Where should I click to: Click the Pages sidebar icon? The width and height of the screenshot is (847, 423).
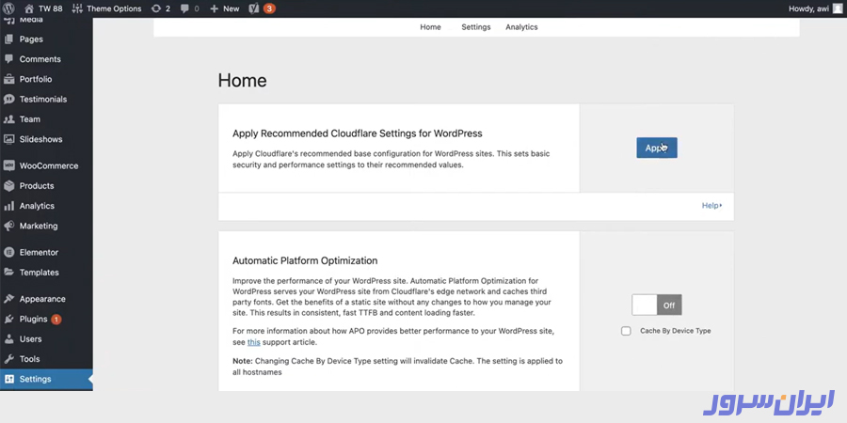(8, 39)
